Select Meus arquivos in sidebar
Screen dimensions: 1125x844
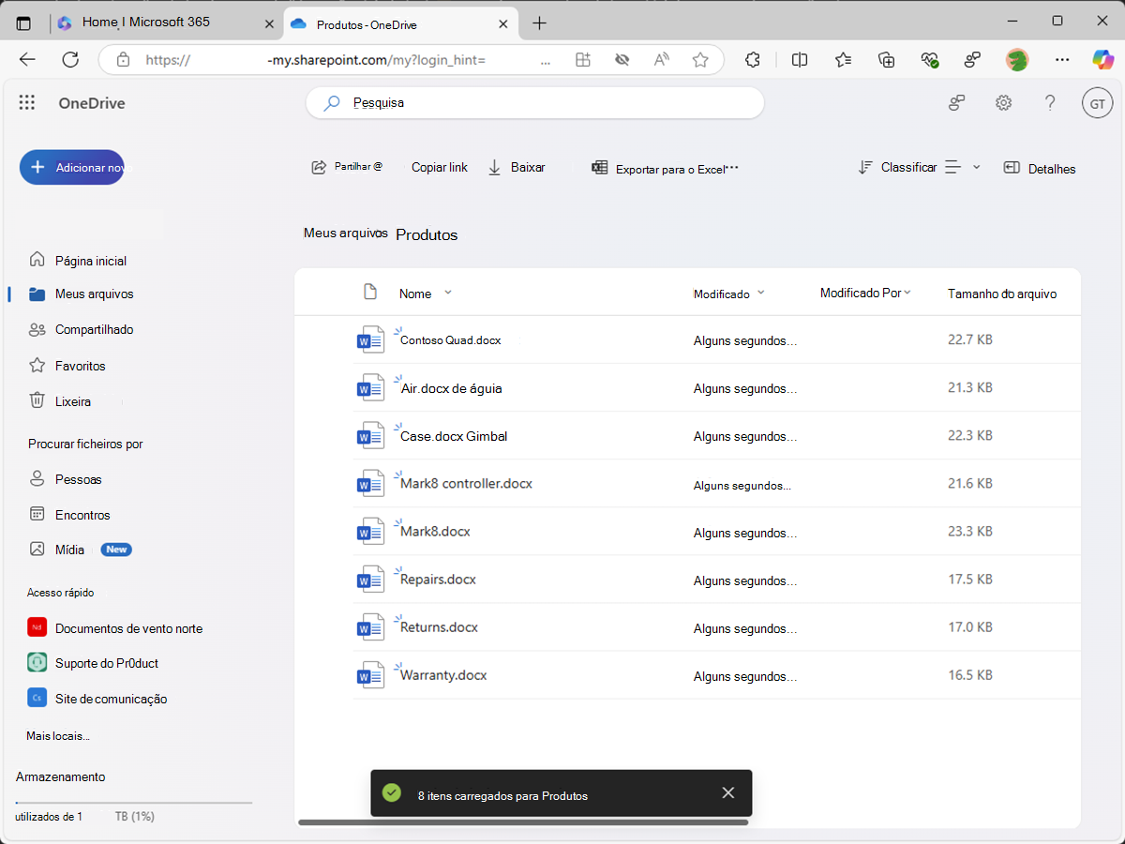94,294
